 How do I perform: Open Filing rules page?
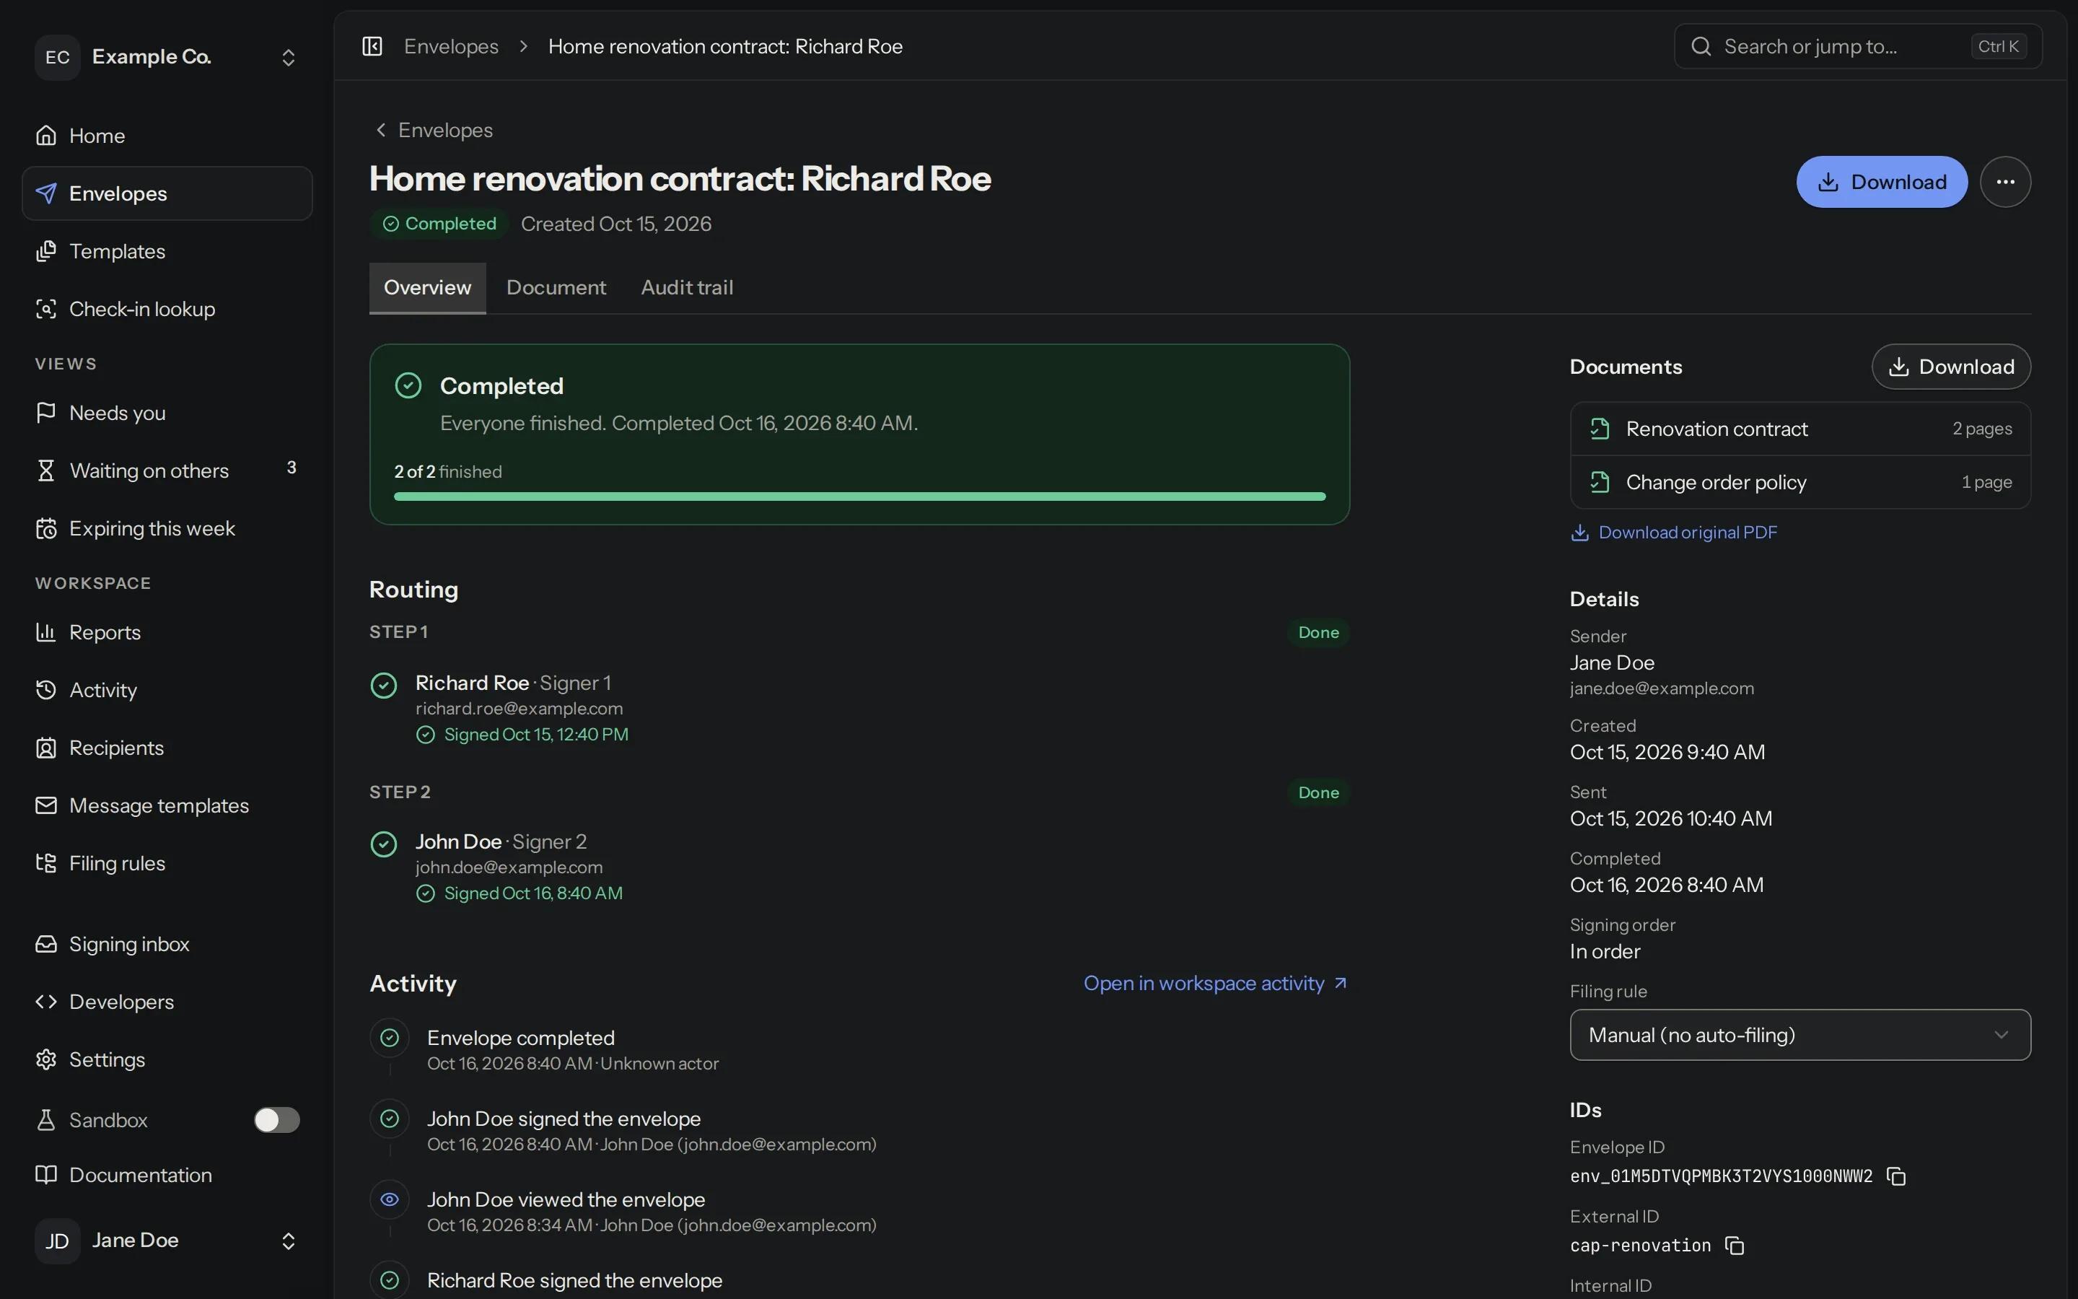[167, 862]
